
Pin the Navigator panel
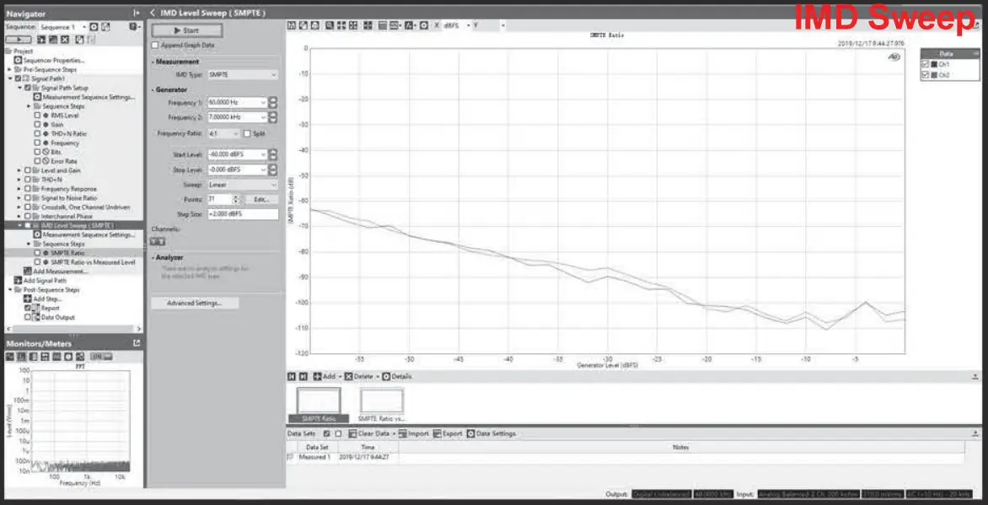(x=136, y=13)
